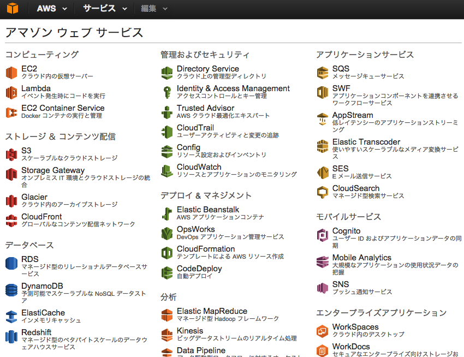Click the Lambda service icon

[x=11, y=92]
